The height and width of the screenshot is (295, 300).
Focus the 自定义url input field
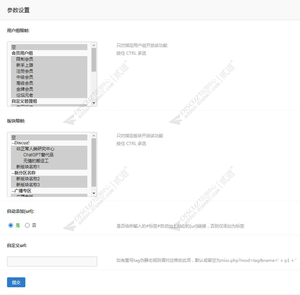52,261
